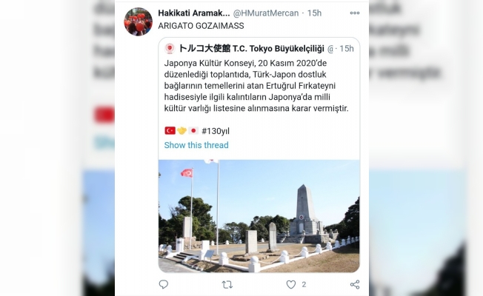Open the three-dot more options menu
Image resolution: width=483 pixels, height=296 pixels.
pos(355,13)
